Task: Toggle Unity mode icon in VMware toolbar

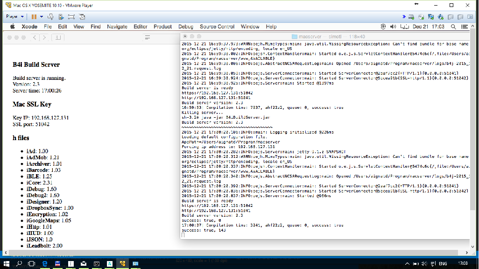Action: tap(82, 17)
